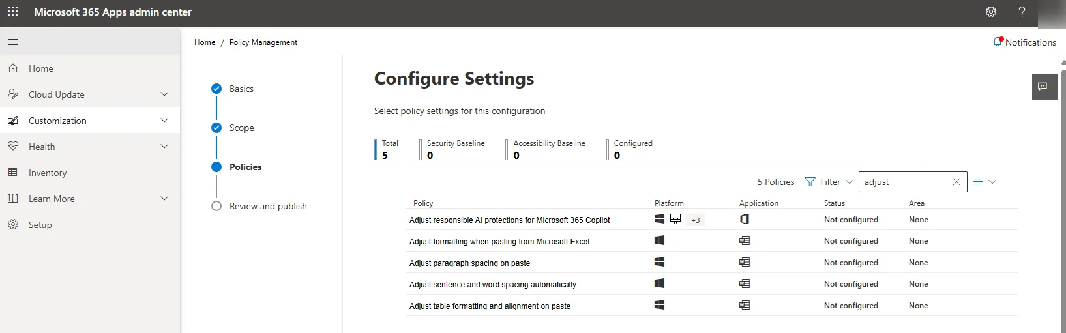Expand the Learn More chevron
1066x333 pixels.
pos(164,199)
